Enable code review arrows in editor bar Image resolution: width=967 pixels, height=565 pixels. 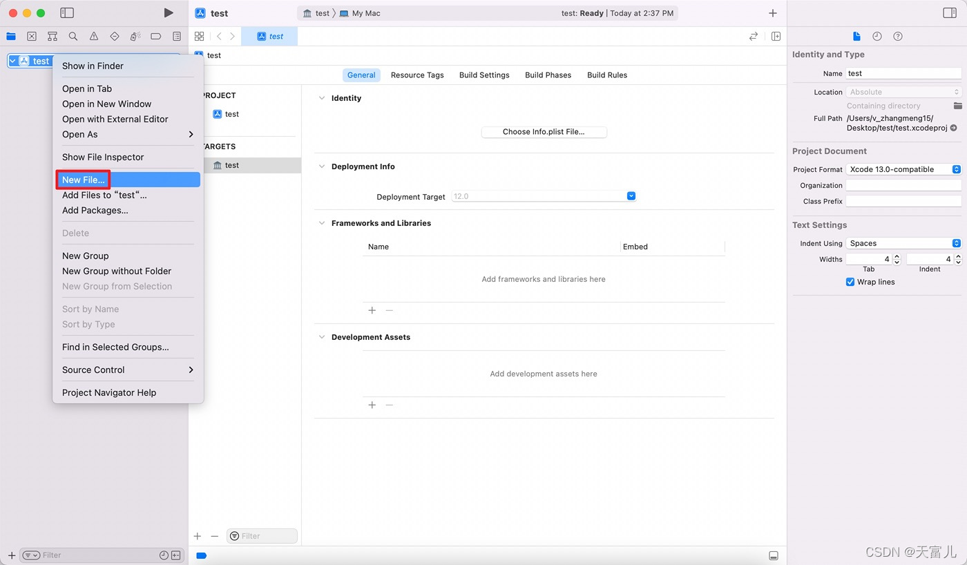point(754,36)
